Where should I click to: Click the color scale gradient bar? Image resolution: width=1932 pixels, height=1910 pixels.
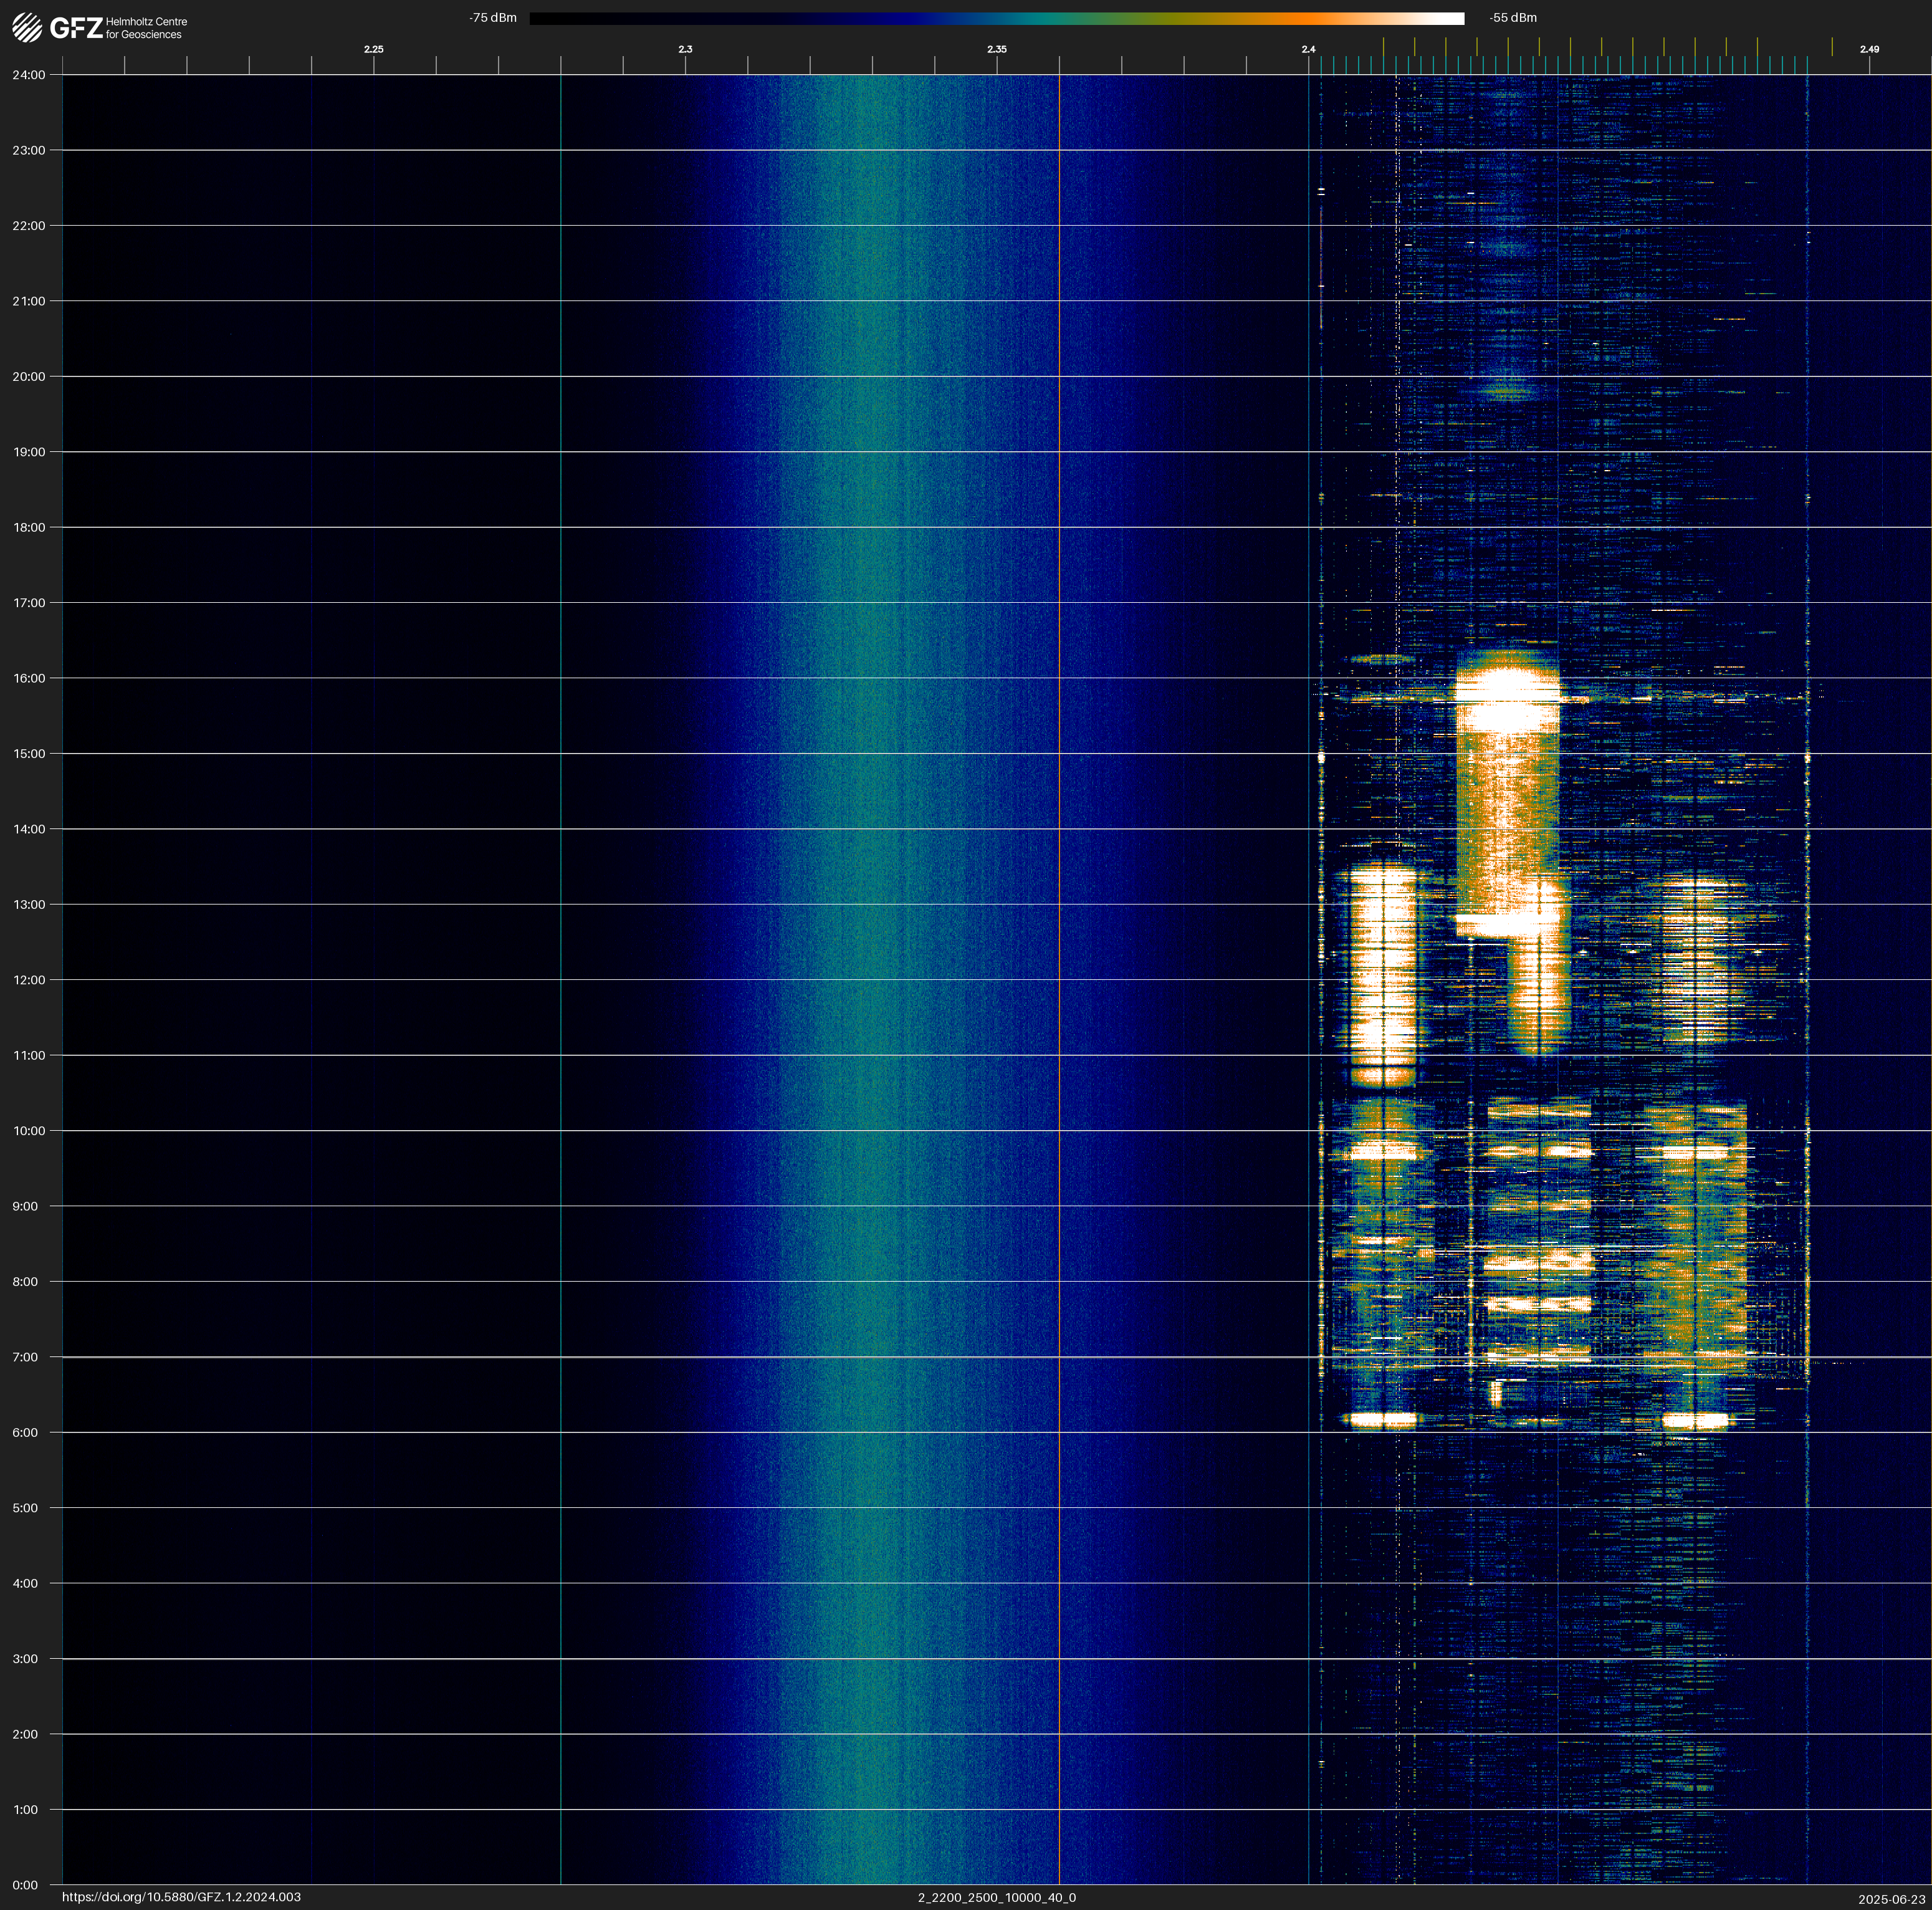point(996,18)
